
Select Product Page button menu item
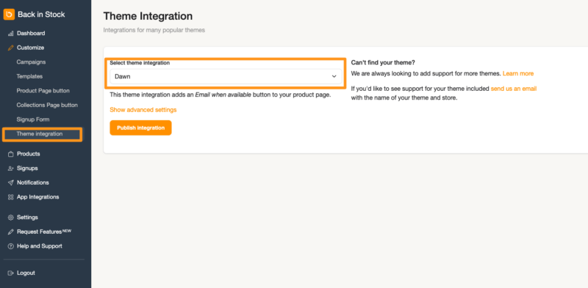[43, 91]
